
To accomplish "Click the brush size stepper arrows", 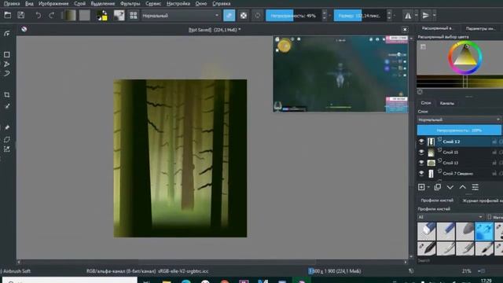I will pos(389,16).
